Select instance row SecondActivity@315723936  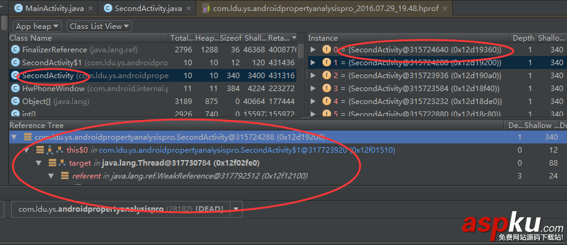tap(437, 76)
